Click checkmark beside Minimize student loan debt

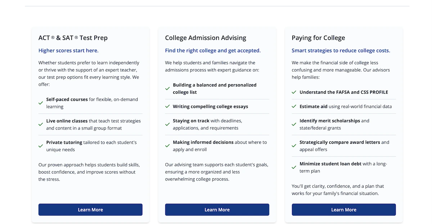(294, 167)
